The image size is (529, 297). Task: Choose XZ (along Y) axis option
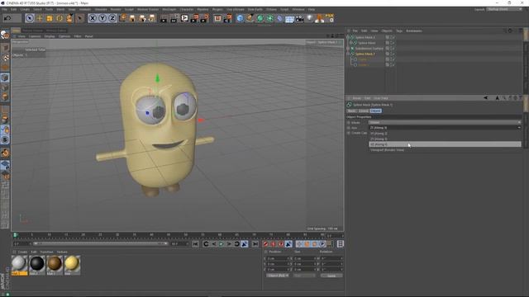point(445,144)
